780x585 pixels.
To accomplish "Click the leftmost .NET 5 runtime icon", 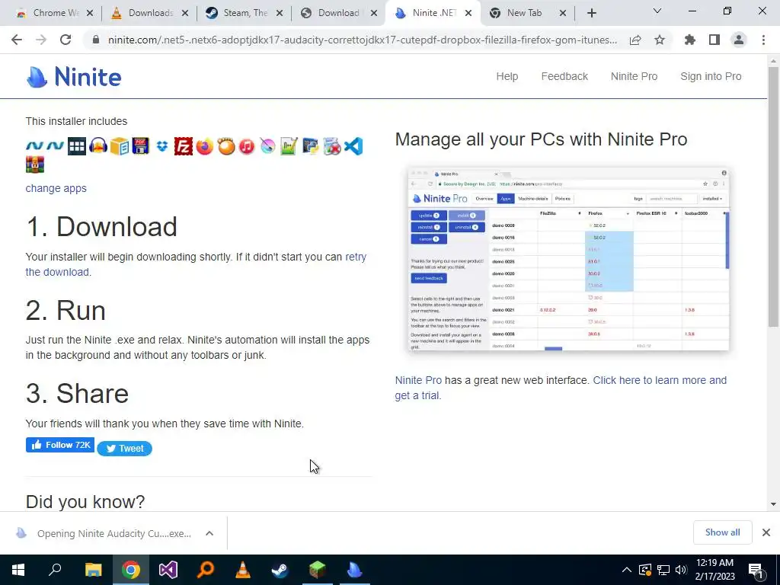I will [x=35, y=145].
